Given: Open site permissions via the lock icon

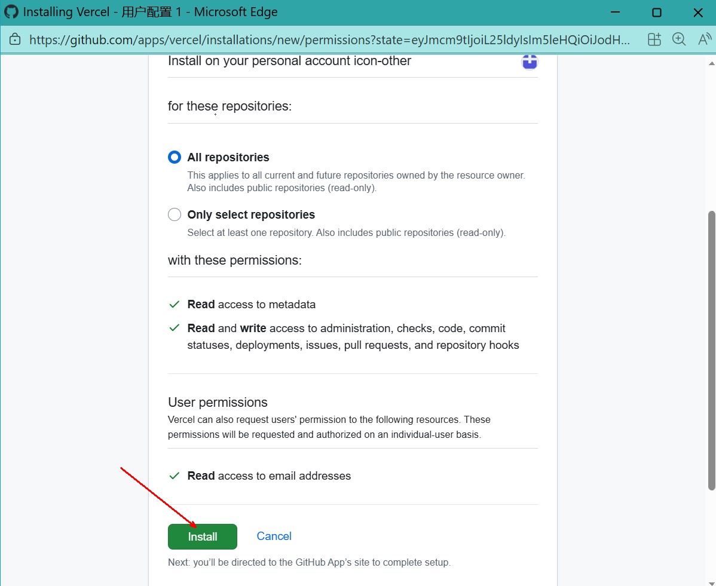Looking at the screenshot, I should [16, 39].
